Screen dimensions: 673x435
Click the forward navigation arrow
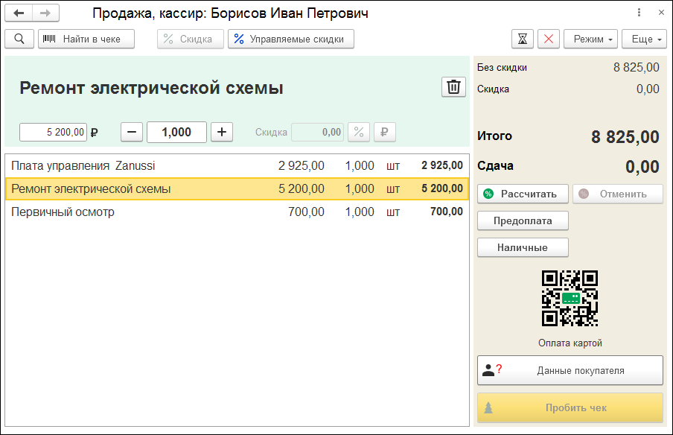(x=45, y=13)
